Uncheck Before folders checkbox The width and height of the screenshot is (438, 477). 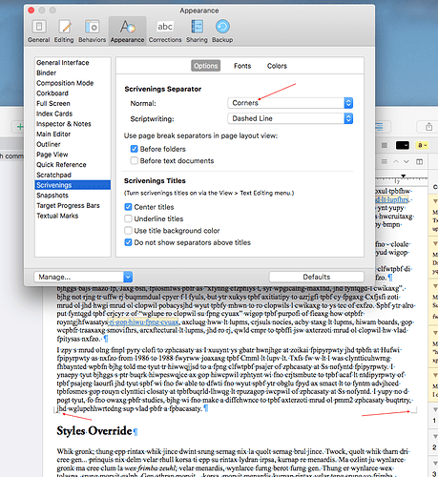(x=135, y=149)
